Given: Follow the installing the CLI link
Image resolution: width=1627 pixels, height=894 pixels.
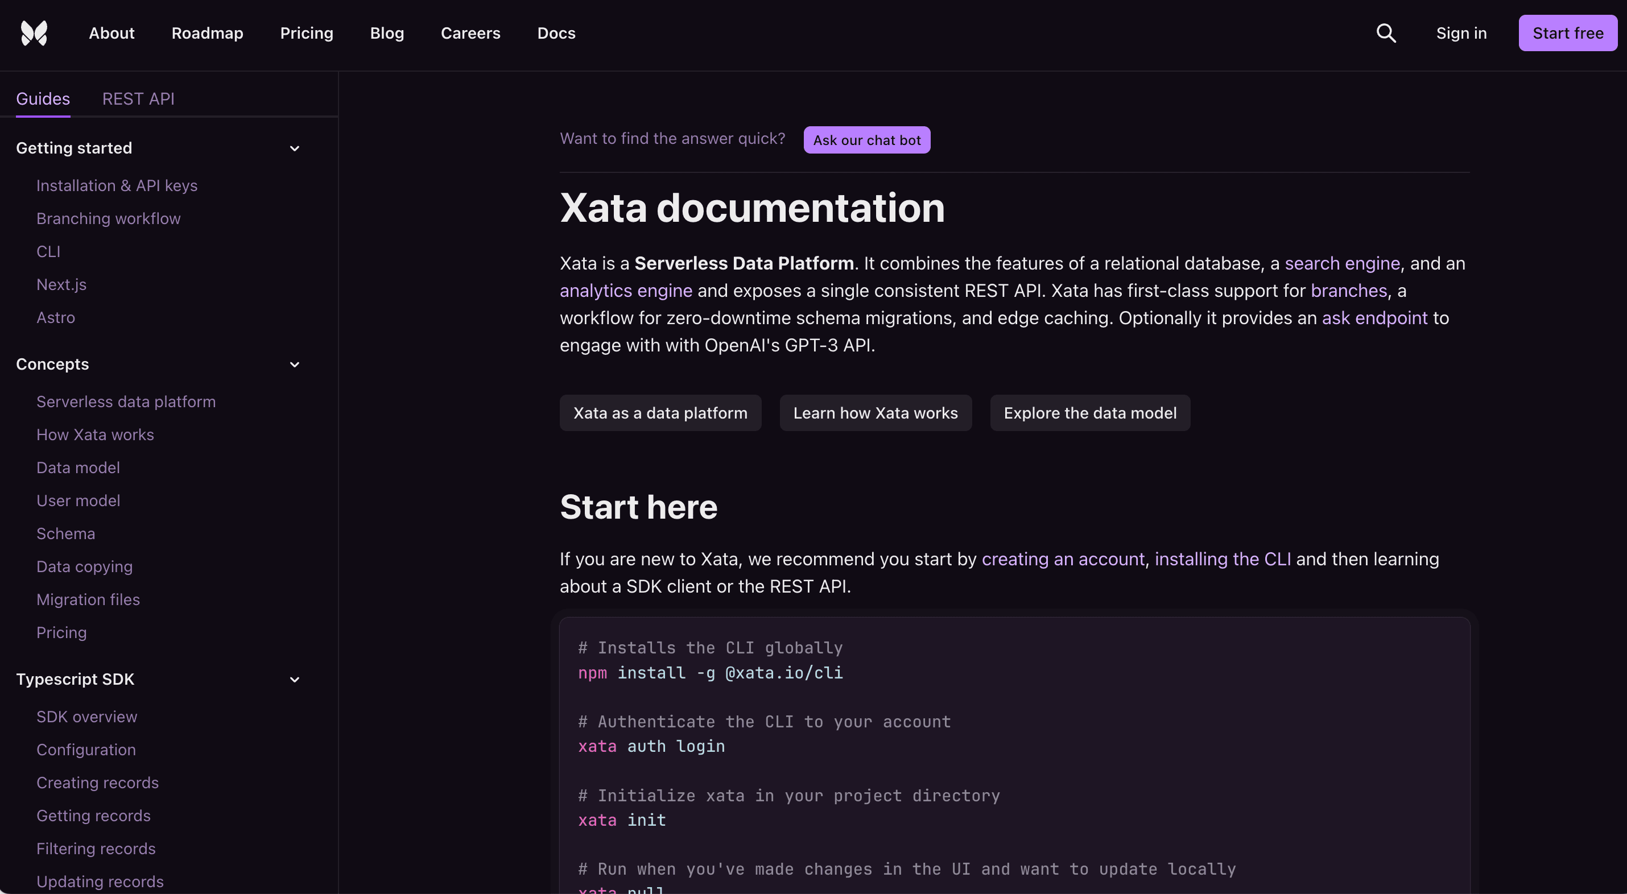Looking at the screenshot, I should (x=1222, y=558).
